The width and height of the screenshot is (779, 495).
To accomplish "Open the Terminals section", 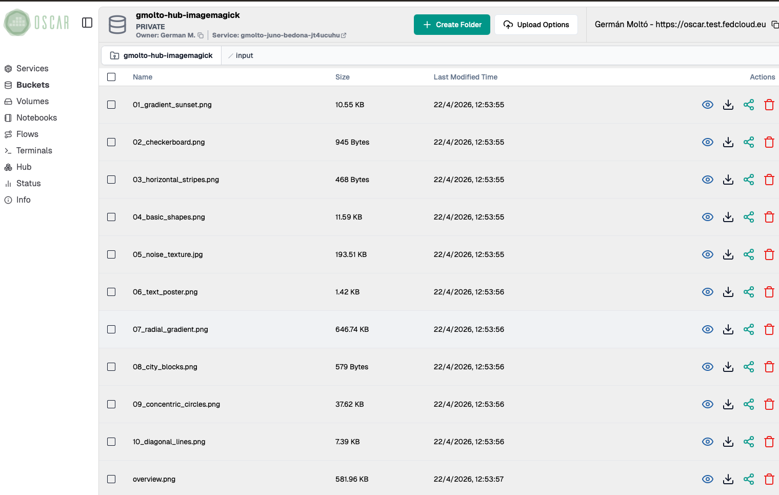I will click(33, 150).
